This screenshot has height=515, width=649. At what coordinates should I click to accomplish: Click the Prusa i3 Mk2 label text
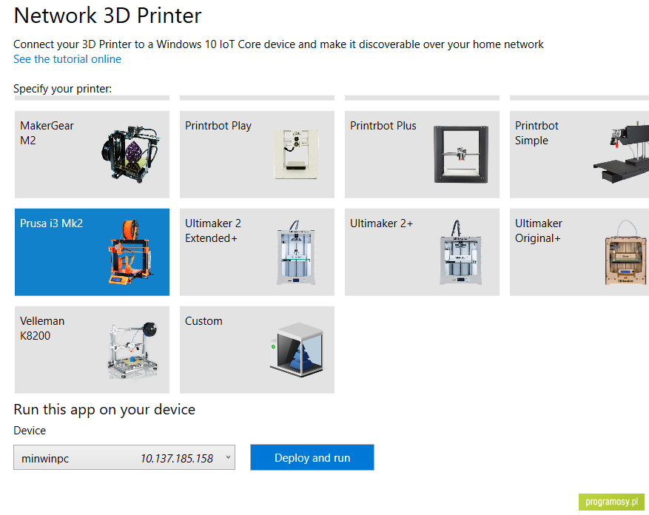click(x=51, y=223)
